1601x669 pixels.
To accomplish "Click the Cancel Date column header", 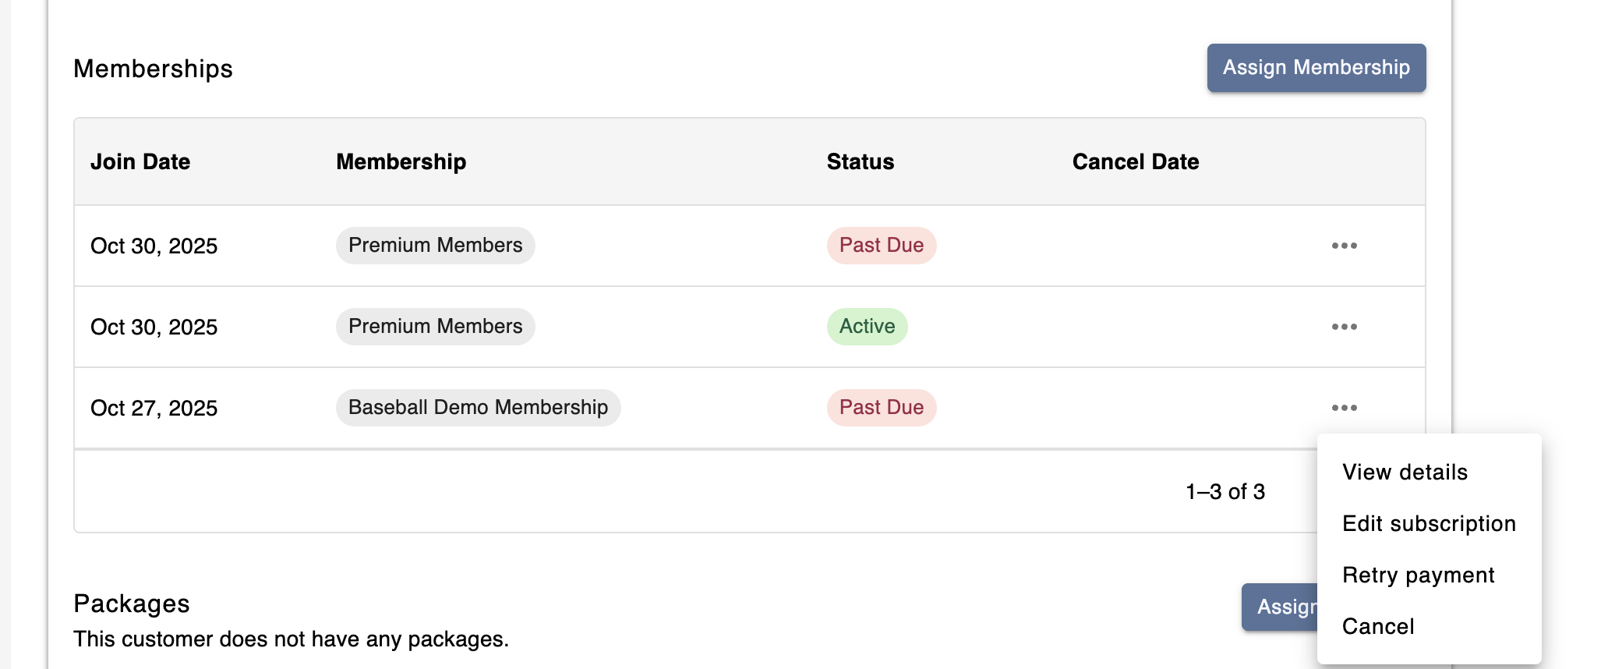I will click(1135, 162).
